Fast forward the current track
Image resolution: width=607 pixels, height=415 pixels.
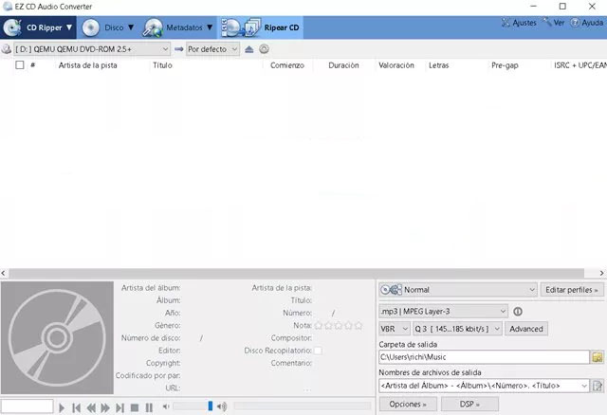point(105,407)
